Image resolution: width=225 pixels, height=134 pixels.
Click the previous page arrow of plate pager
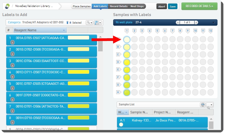click(x=178, y=22)
